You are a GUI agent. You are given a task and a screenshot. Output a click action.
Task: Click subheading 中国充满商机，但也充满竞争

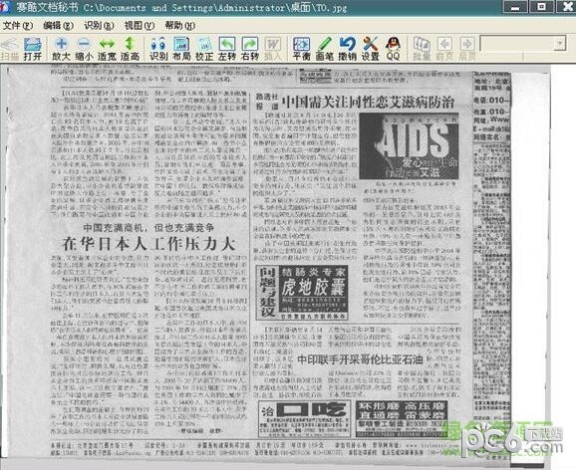[x=148, y=228]
